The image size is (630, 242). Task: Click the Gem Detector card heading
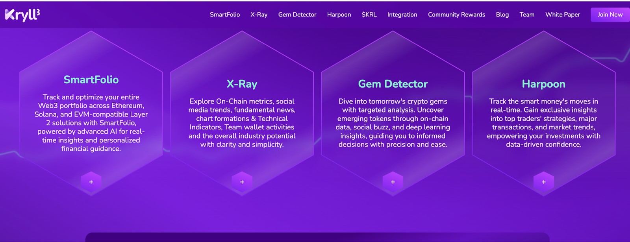pos(393,84)
